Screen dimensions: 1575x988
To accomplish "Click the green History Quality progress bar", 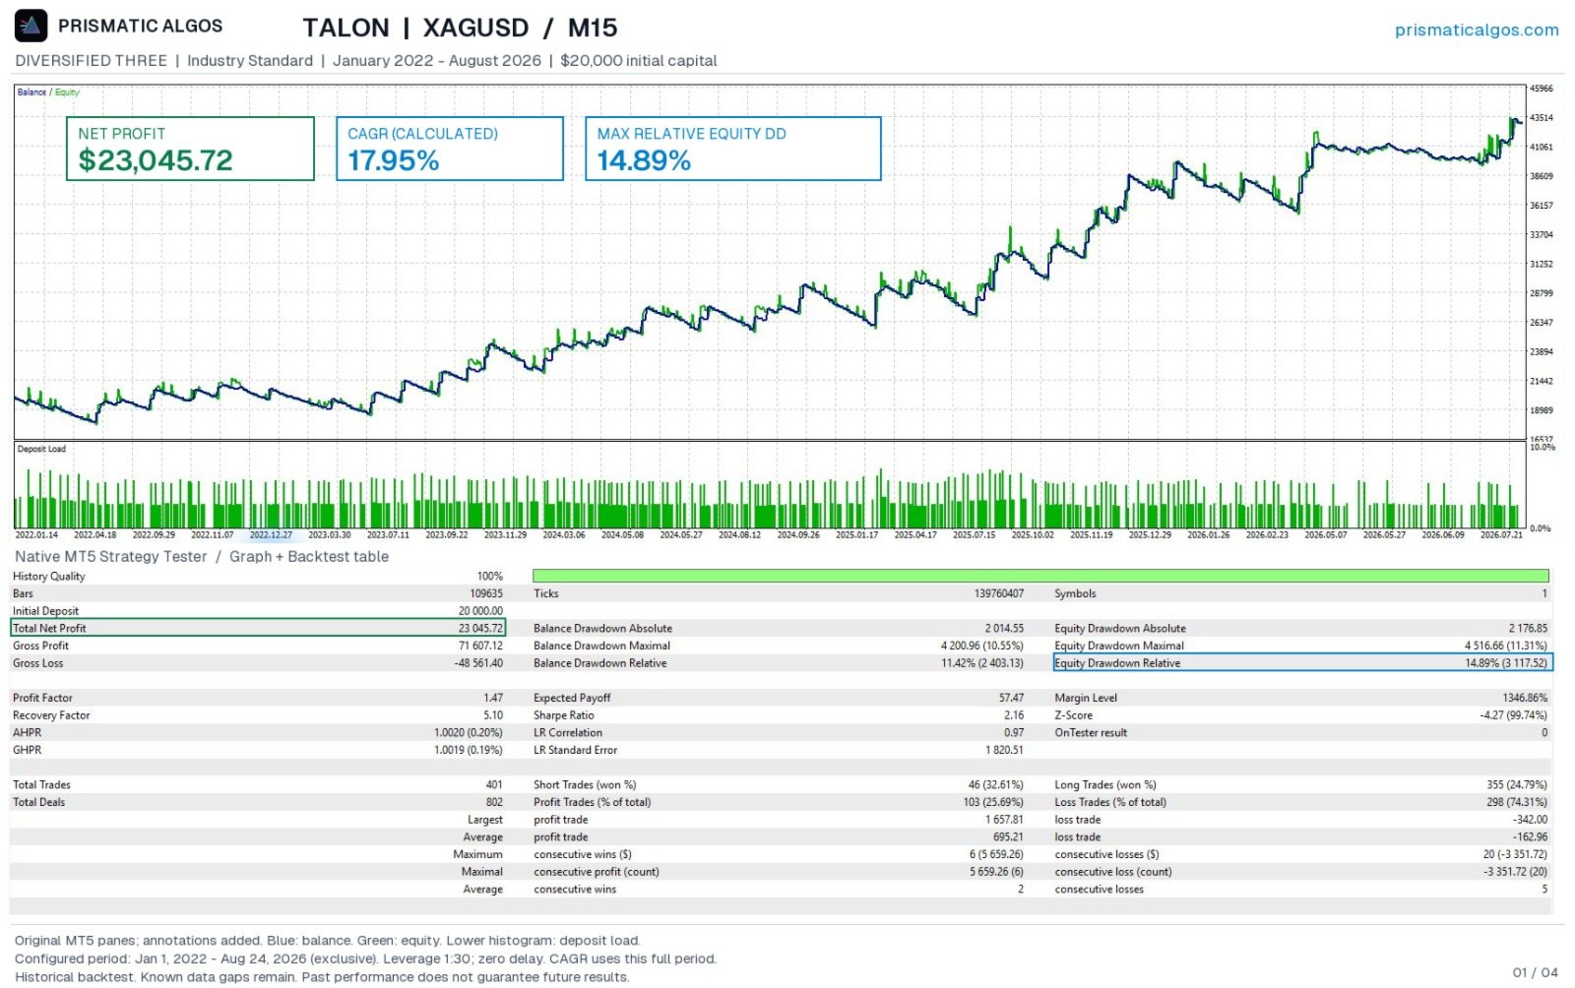I will pos(1040,576).
